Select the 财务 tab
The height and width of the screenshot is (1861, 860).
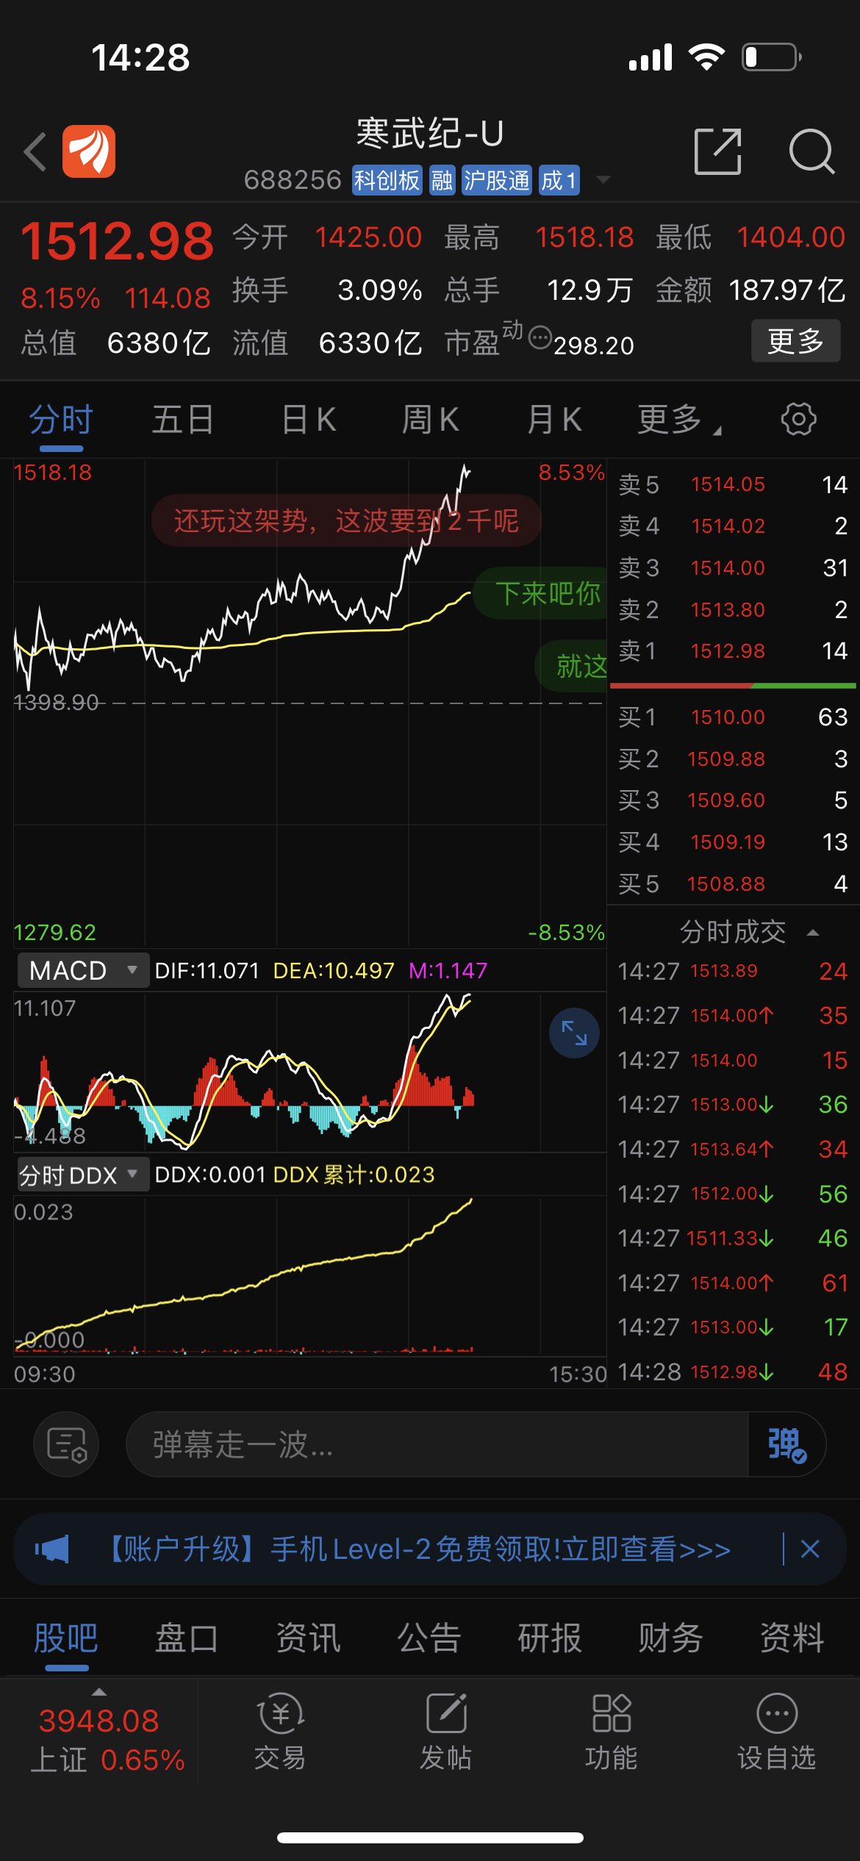point(671,1638)
